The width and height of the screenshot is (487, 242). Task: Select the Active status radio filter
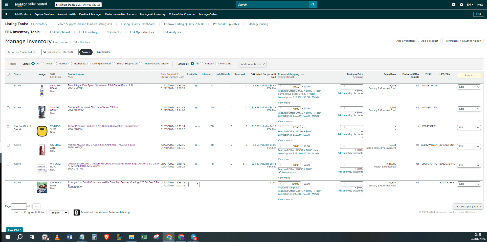click(x=42, y=64)
